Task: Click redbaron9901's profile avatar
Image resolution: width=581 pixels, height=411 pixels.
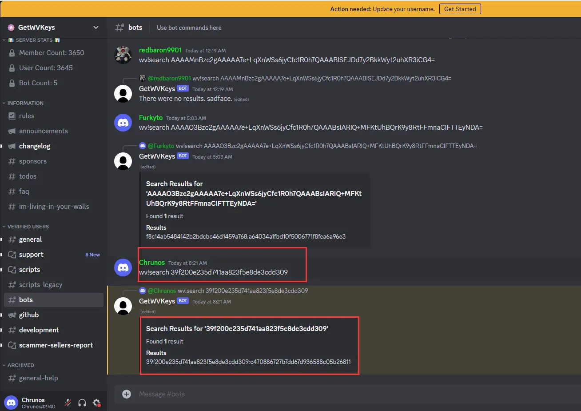Action: pyautogui.click(x=123, y=55)
